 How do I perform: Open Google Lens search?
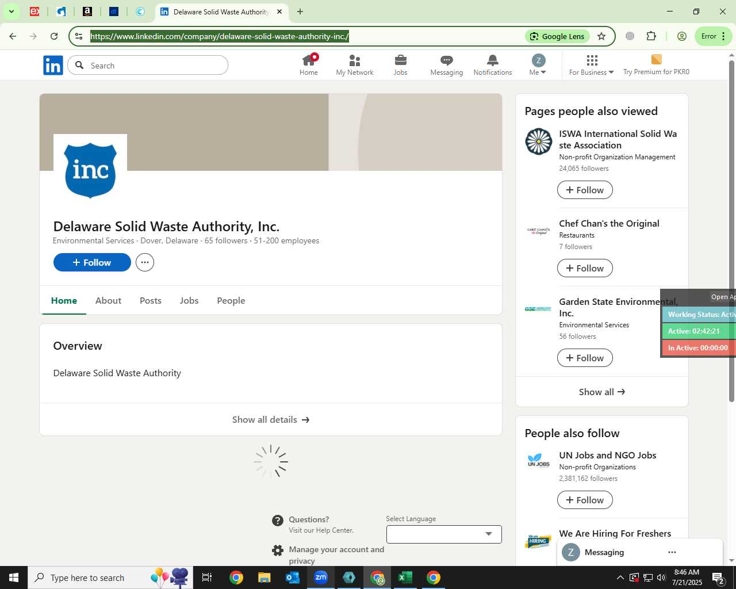557,36
